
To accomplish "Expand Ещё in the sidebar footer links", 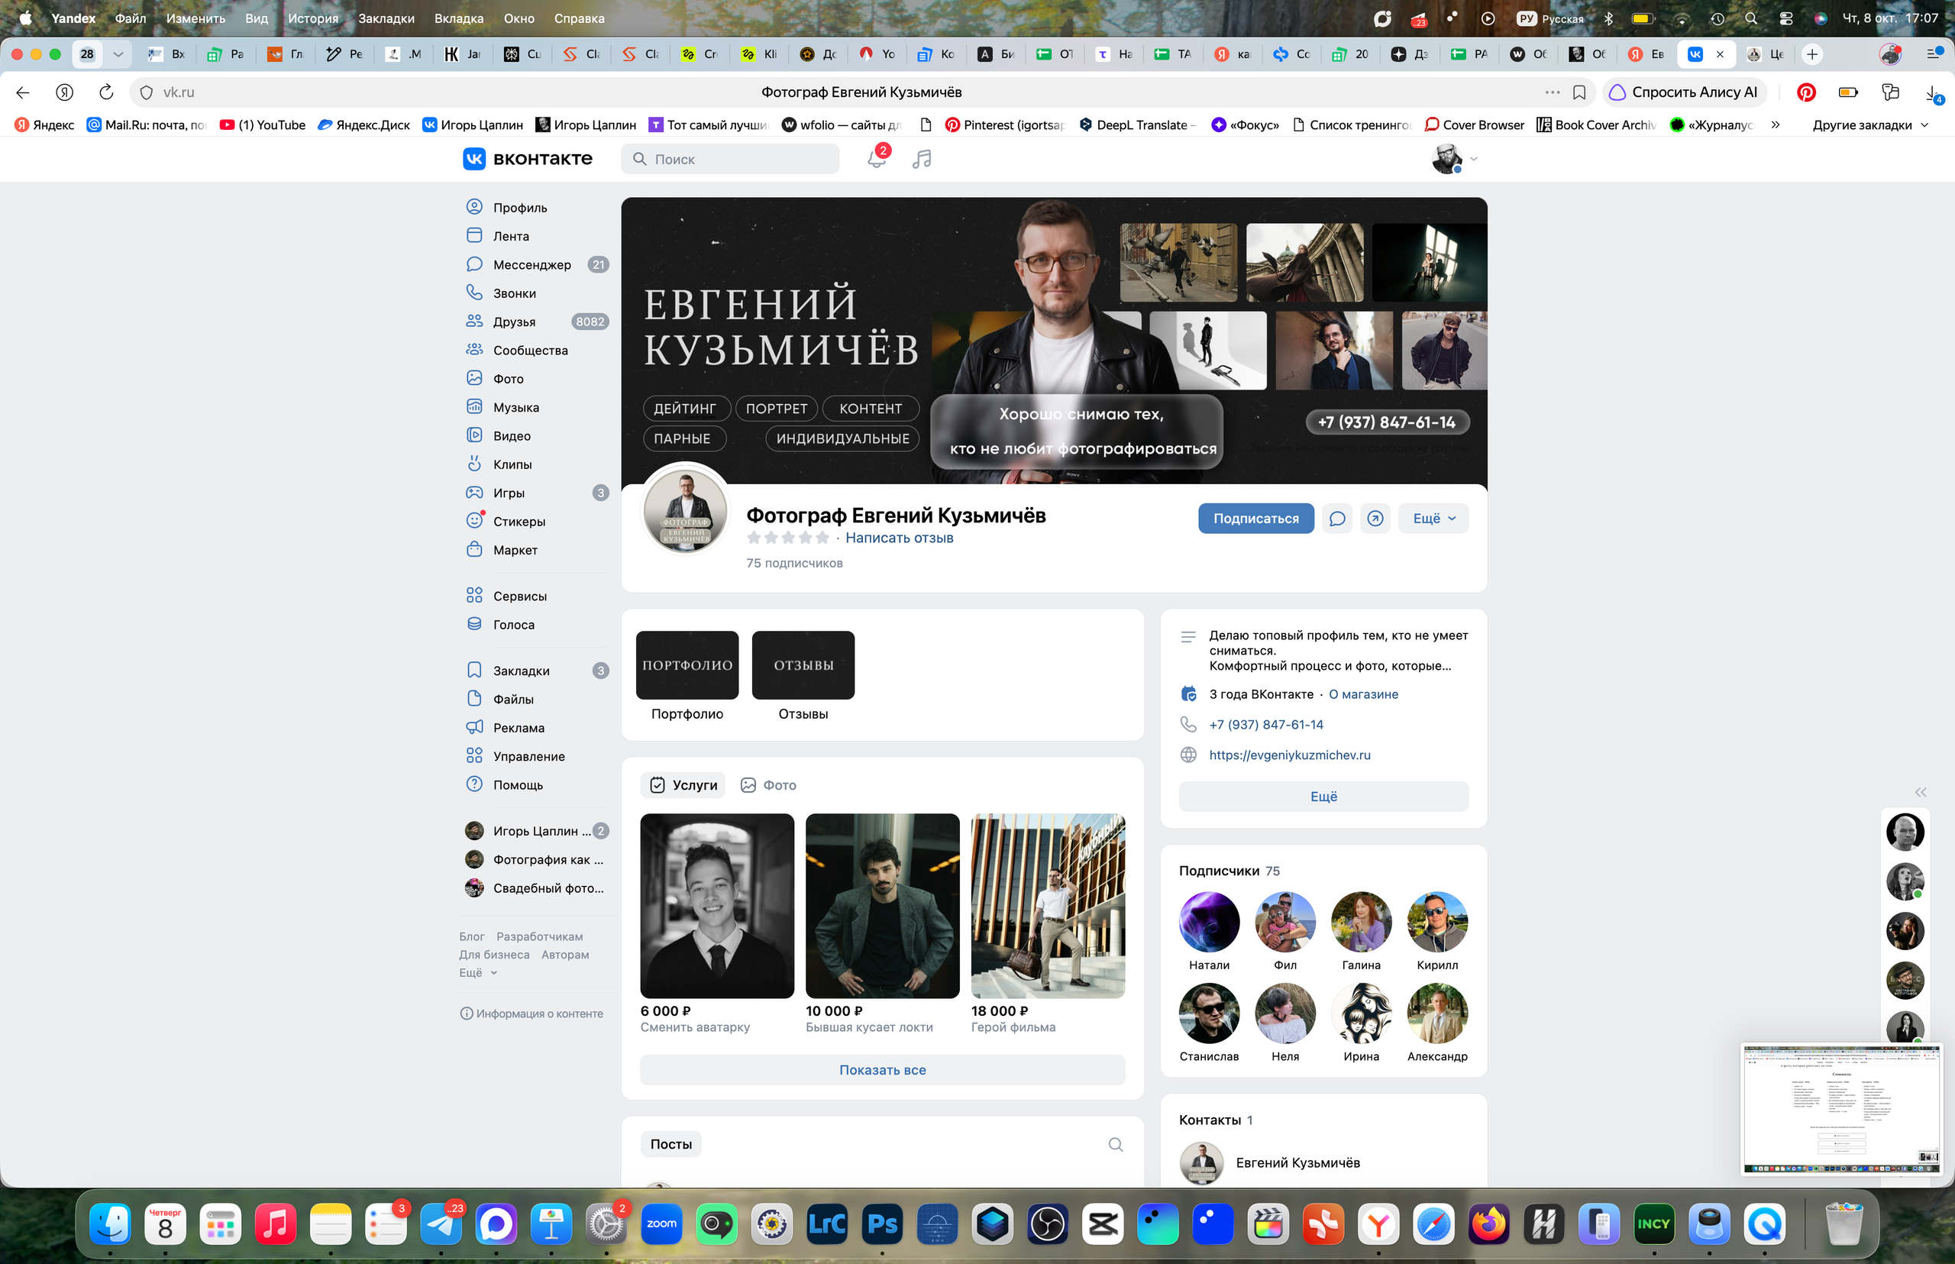I will [x=477, y=972].
